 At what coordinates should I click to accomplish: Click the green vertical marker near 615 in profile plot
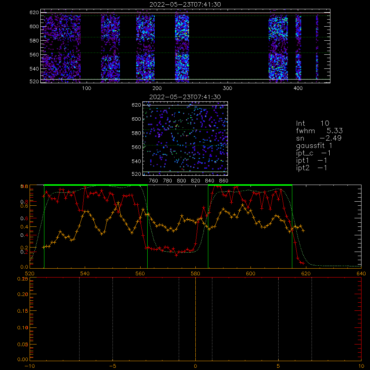click(292, 226)
